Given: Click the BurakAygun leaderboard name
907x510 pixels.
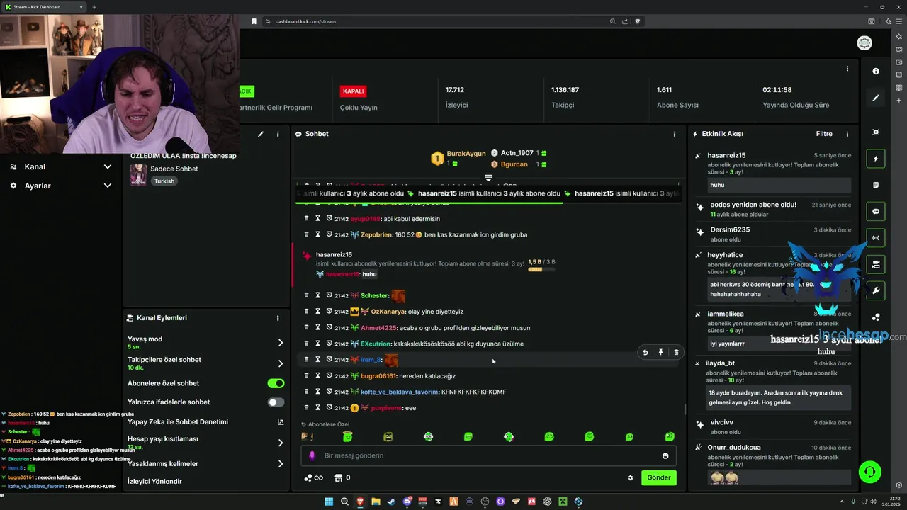Looking at the screenshot, I should [x=466, y=153].
